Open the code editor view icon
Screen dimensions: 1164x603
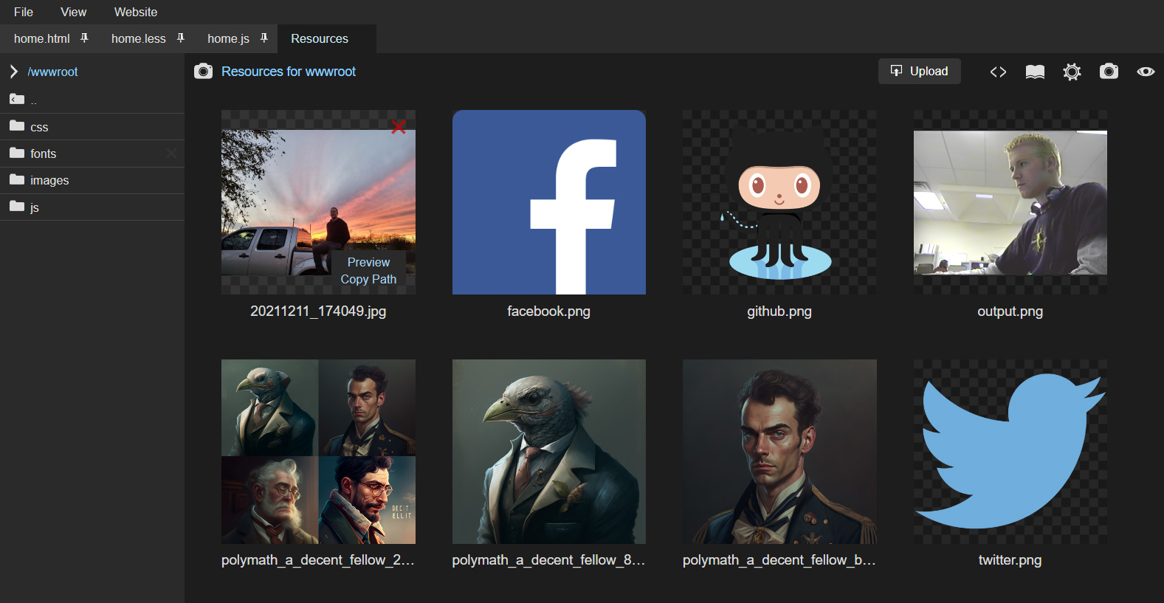tap(998, 72)
